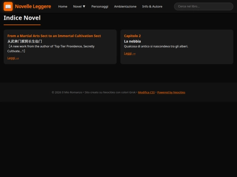
Task: Open the Ambientazione page
Action: [125, 7]
